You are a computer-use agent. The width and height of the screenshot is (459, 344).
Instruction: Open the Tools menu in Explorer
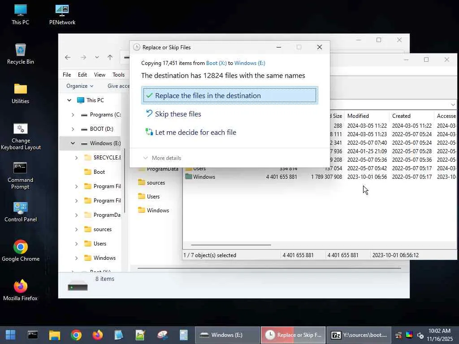click(118, 75)
